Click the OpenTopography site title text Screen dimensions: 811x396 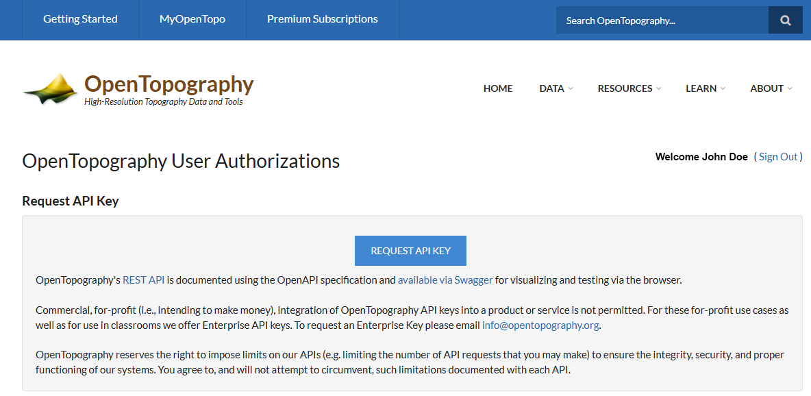[x=169, y=84]
